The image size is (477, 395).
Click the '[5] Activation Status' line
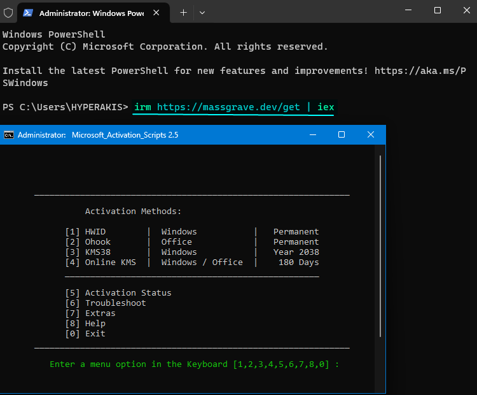pos(118,293)
